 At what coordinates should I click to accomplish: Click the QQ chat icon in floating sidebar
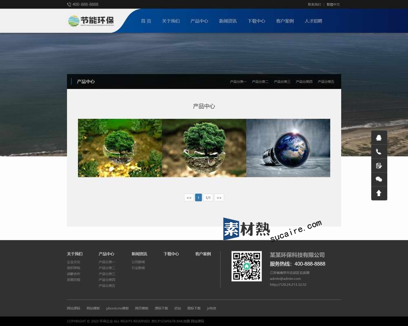click(x=379, y=138)
